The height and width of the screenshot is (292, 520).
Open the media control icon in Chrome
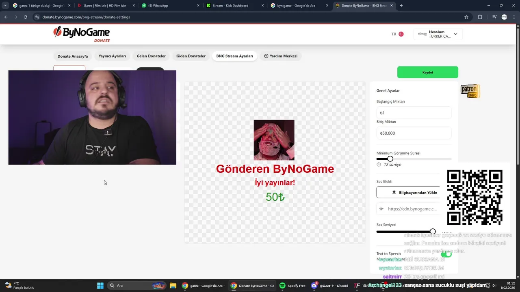coord(494,17)
